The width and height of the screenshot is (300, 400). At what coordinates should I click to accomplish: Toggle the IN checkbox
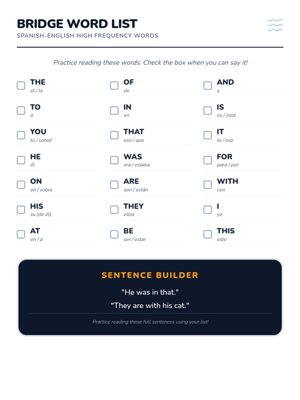(114, 110)
